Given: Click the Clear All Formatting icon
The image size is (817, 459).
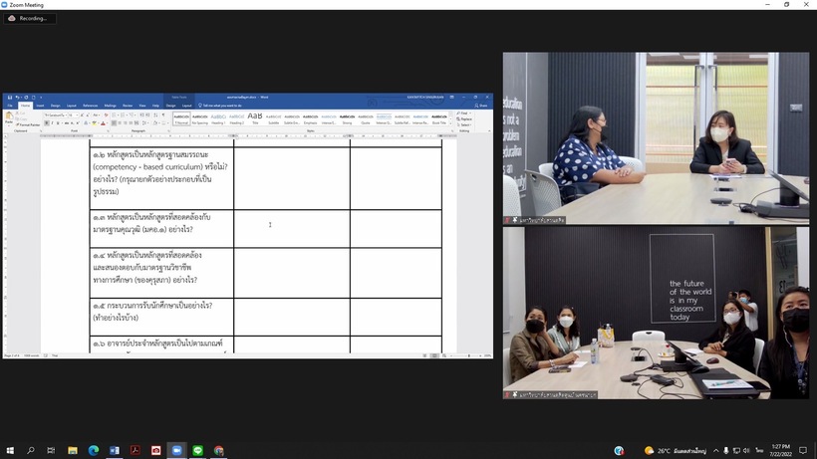Looking at the screenshot, I should pos(106,115).
